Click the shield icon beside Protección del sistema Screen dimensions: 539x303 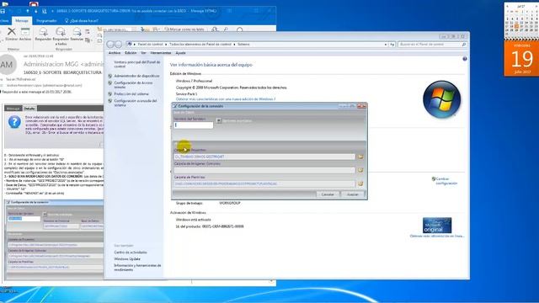click(110, 93)
